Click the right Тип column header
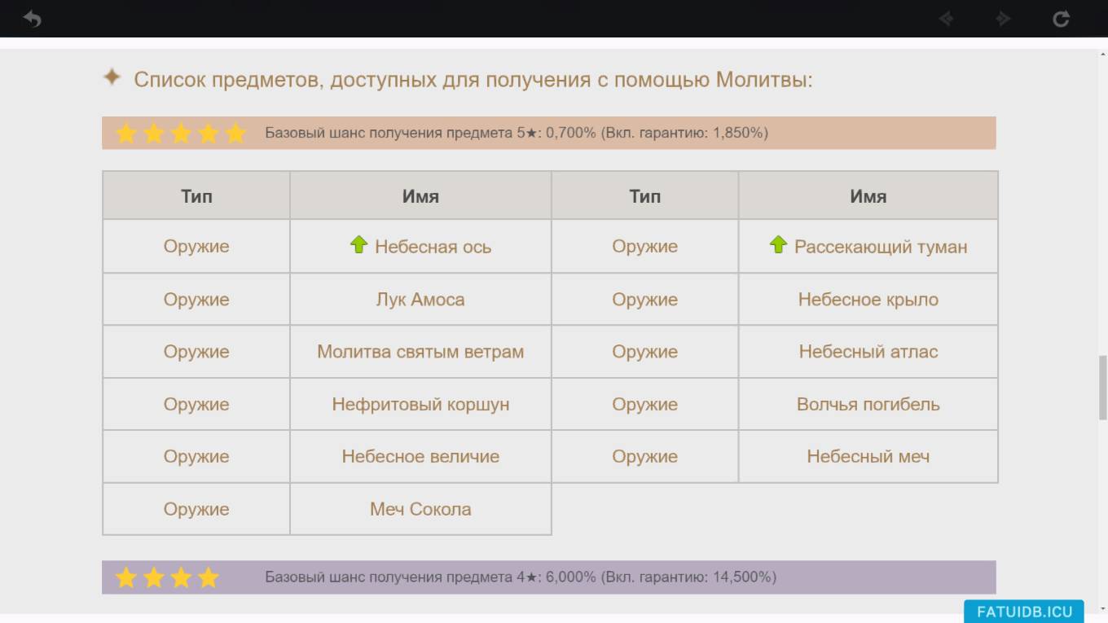1108x623 pixels. (644, 195)
